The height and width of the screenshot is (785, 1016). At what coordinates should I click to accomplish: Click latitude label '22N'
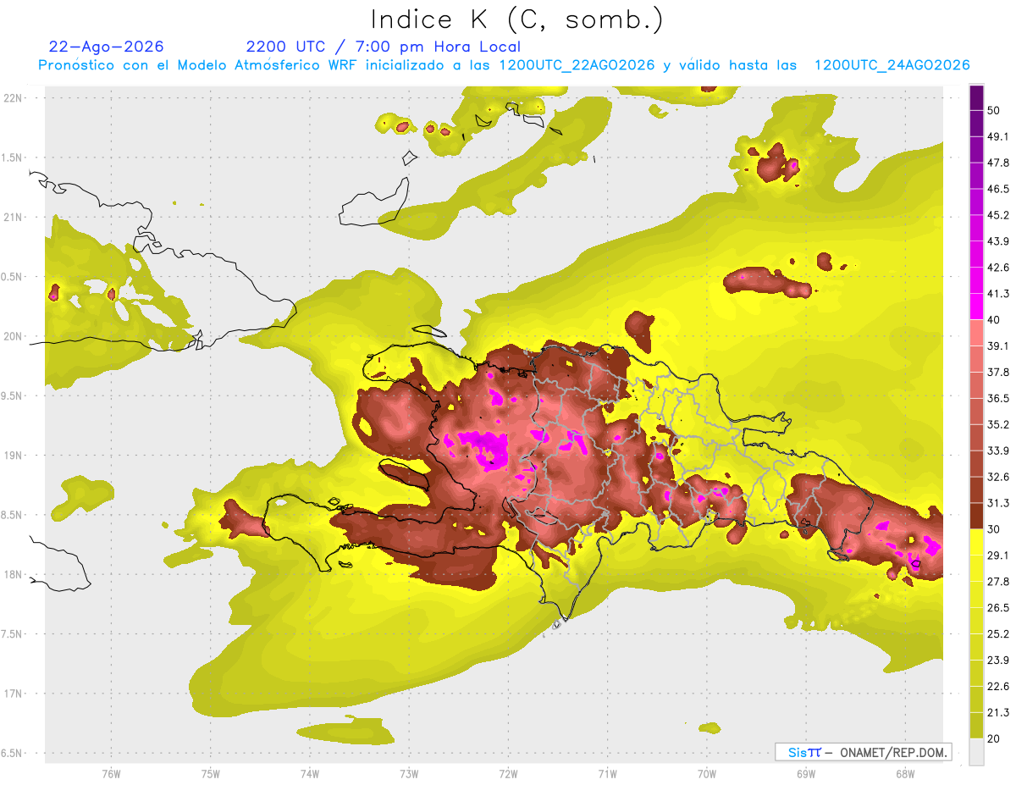coord(14,97)
